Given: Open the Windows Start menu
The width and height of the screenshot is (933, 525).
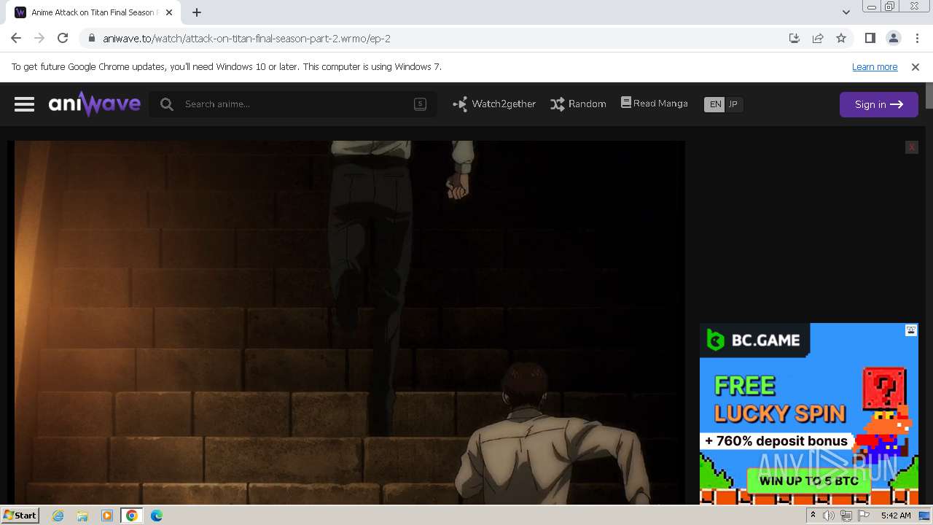Looking at the screenshot, I should coord(20,515).
